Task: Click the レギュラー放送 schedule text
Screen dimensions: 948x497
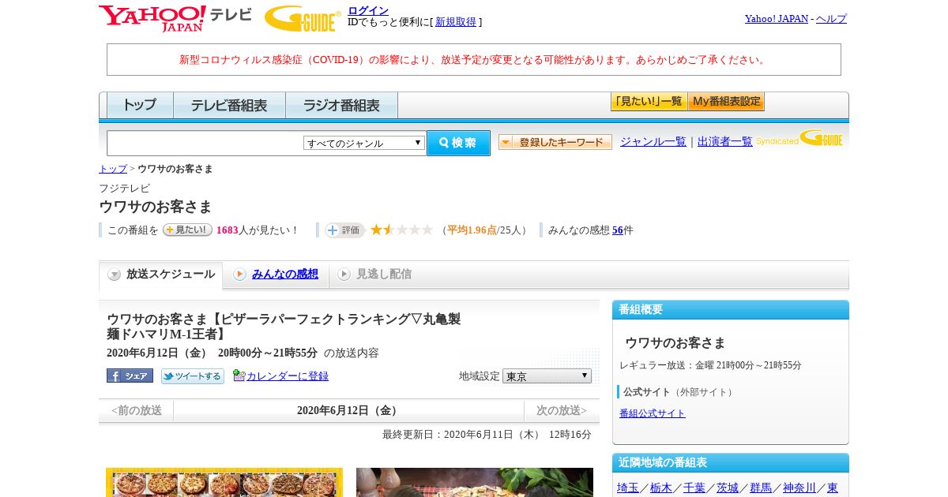Action: [710, 365]
